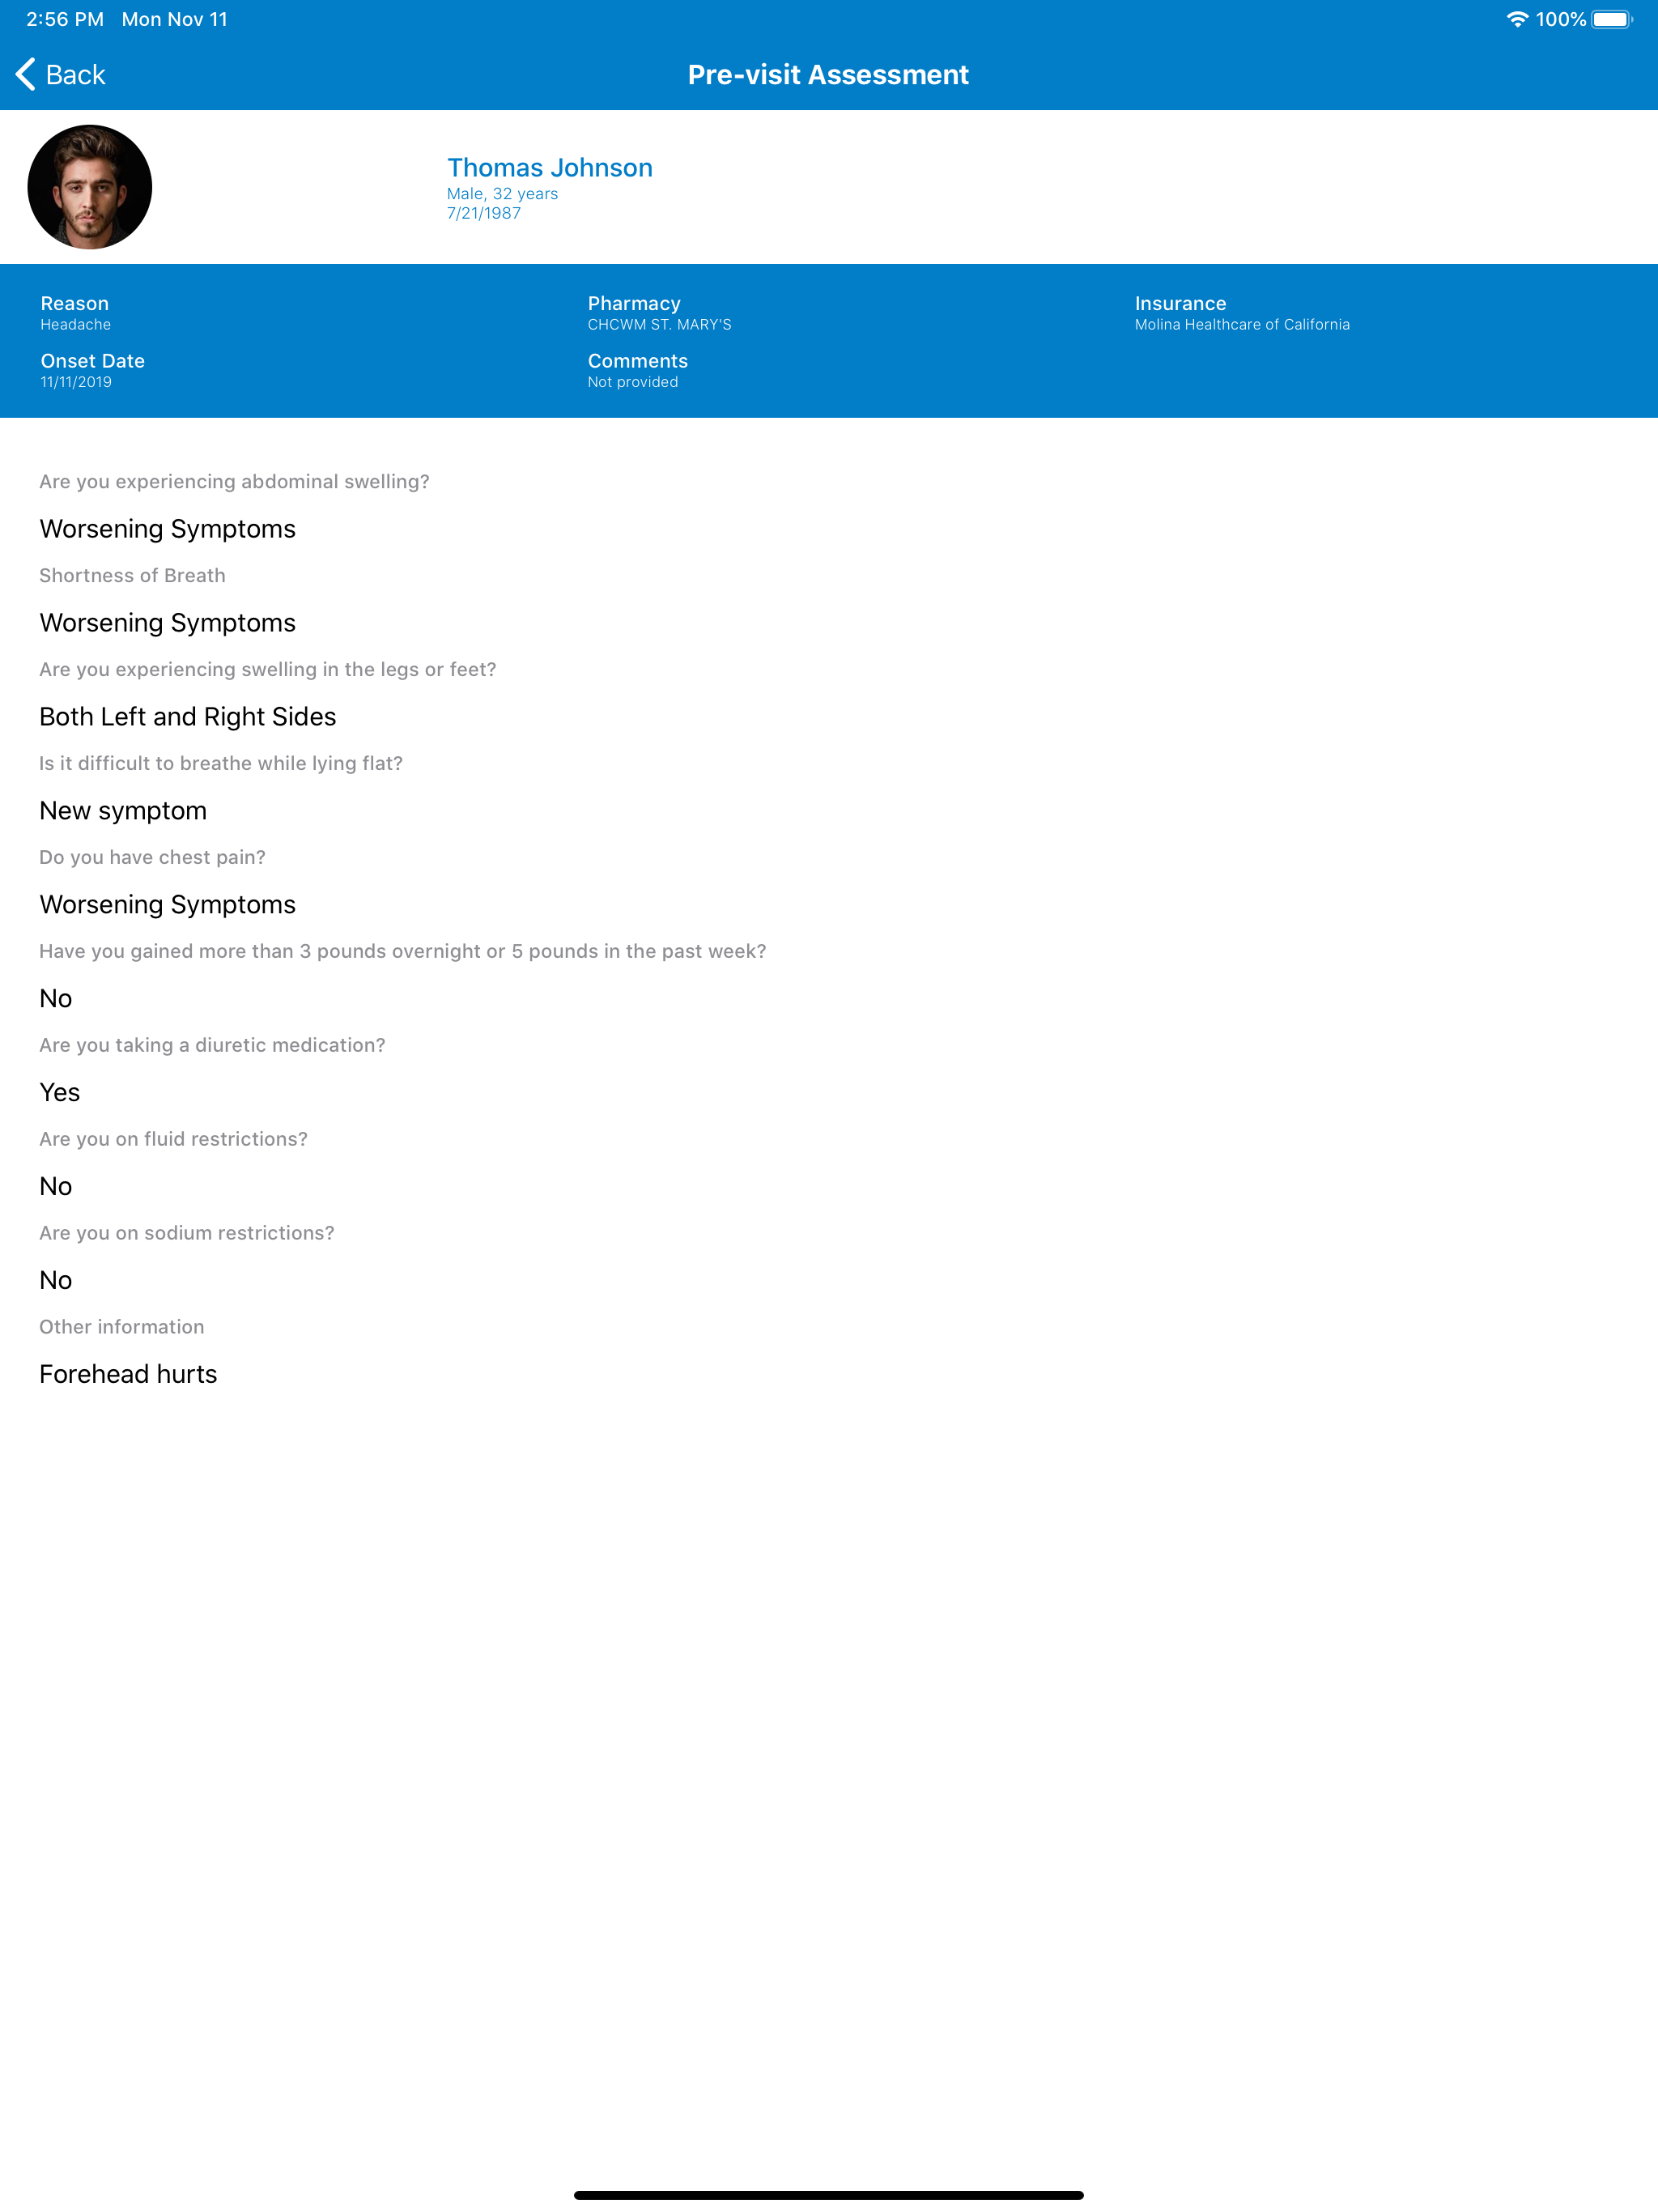
Task: Tap the Forehead hurts answer
Action: tap(128, 1375)
